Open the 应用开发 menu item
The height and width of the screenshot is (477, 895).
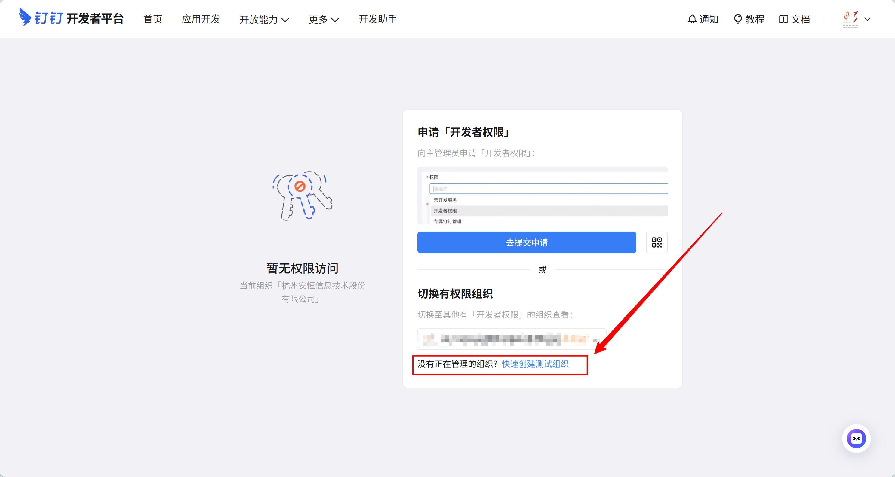click(201, 19)
